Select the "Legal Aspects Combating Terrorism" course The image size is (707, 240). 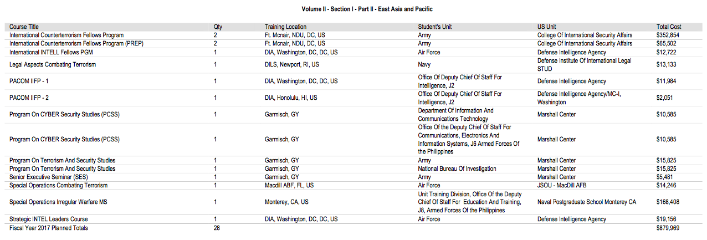[x=53, y=64]
